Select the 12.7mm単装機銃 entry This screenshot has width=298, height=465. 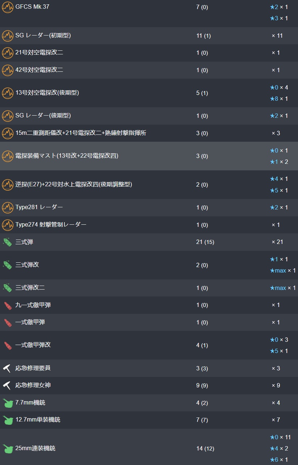tap(149, 420)
